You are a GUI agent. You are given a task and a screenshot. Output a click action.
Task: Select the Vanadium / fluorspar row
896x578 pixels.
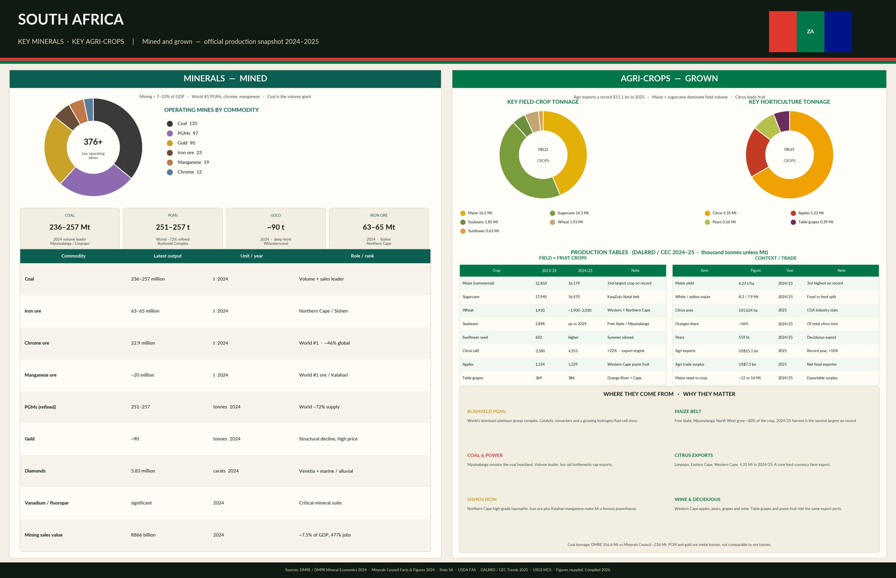click(225, 503)
